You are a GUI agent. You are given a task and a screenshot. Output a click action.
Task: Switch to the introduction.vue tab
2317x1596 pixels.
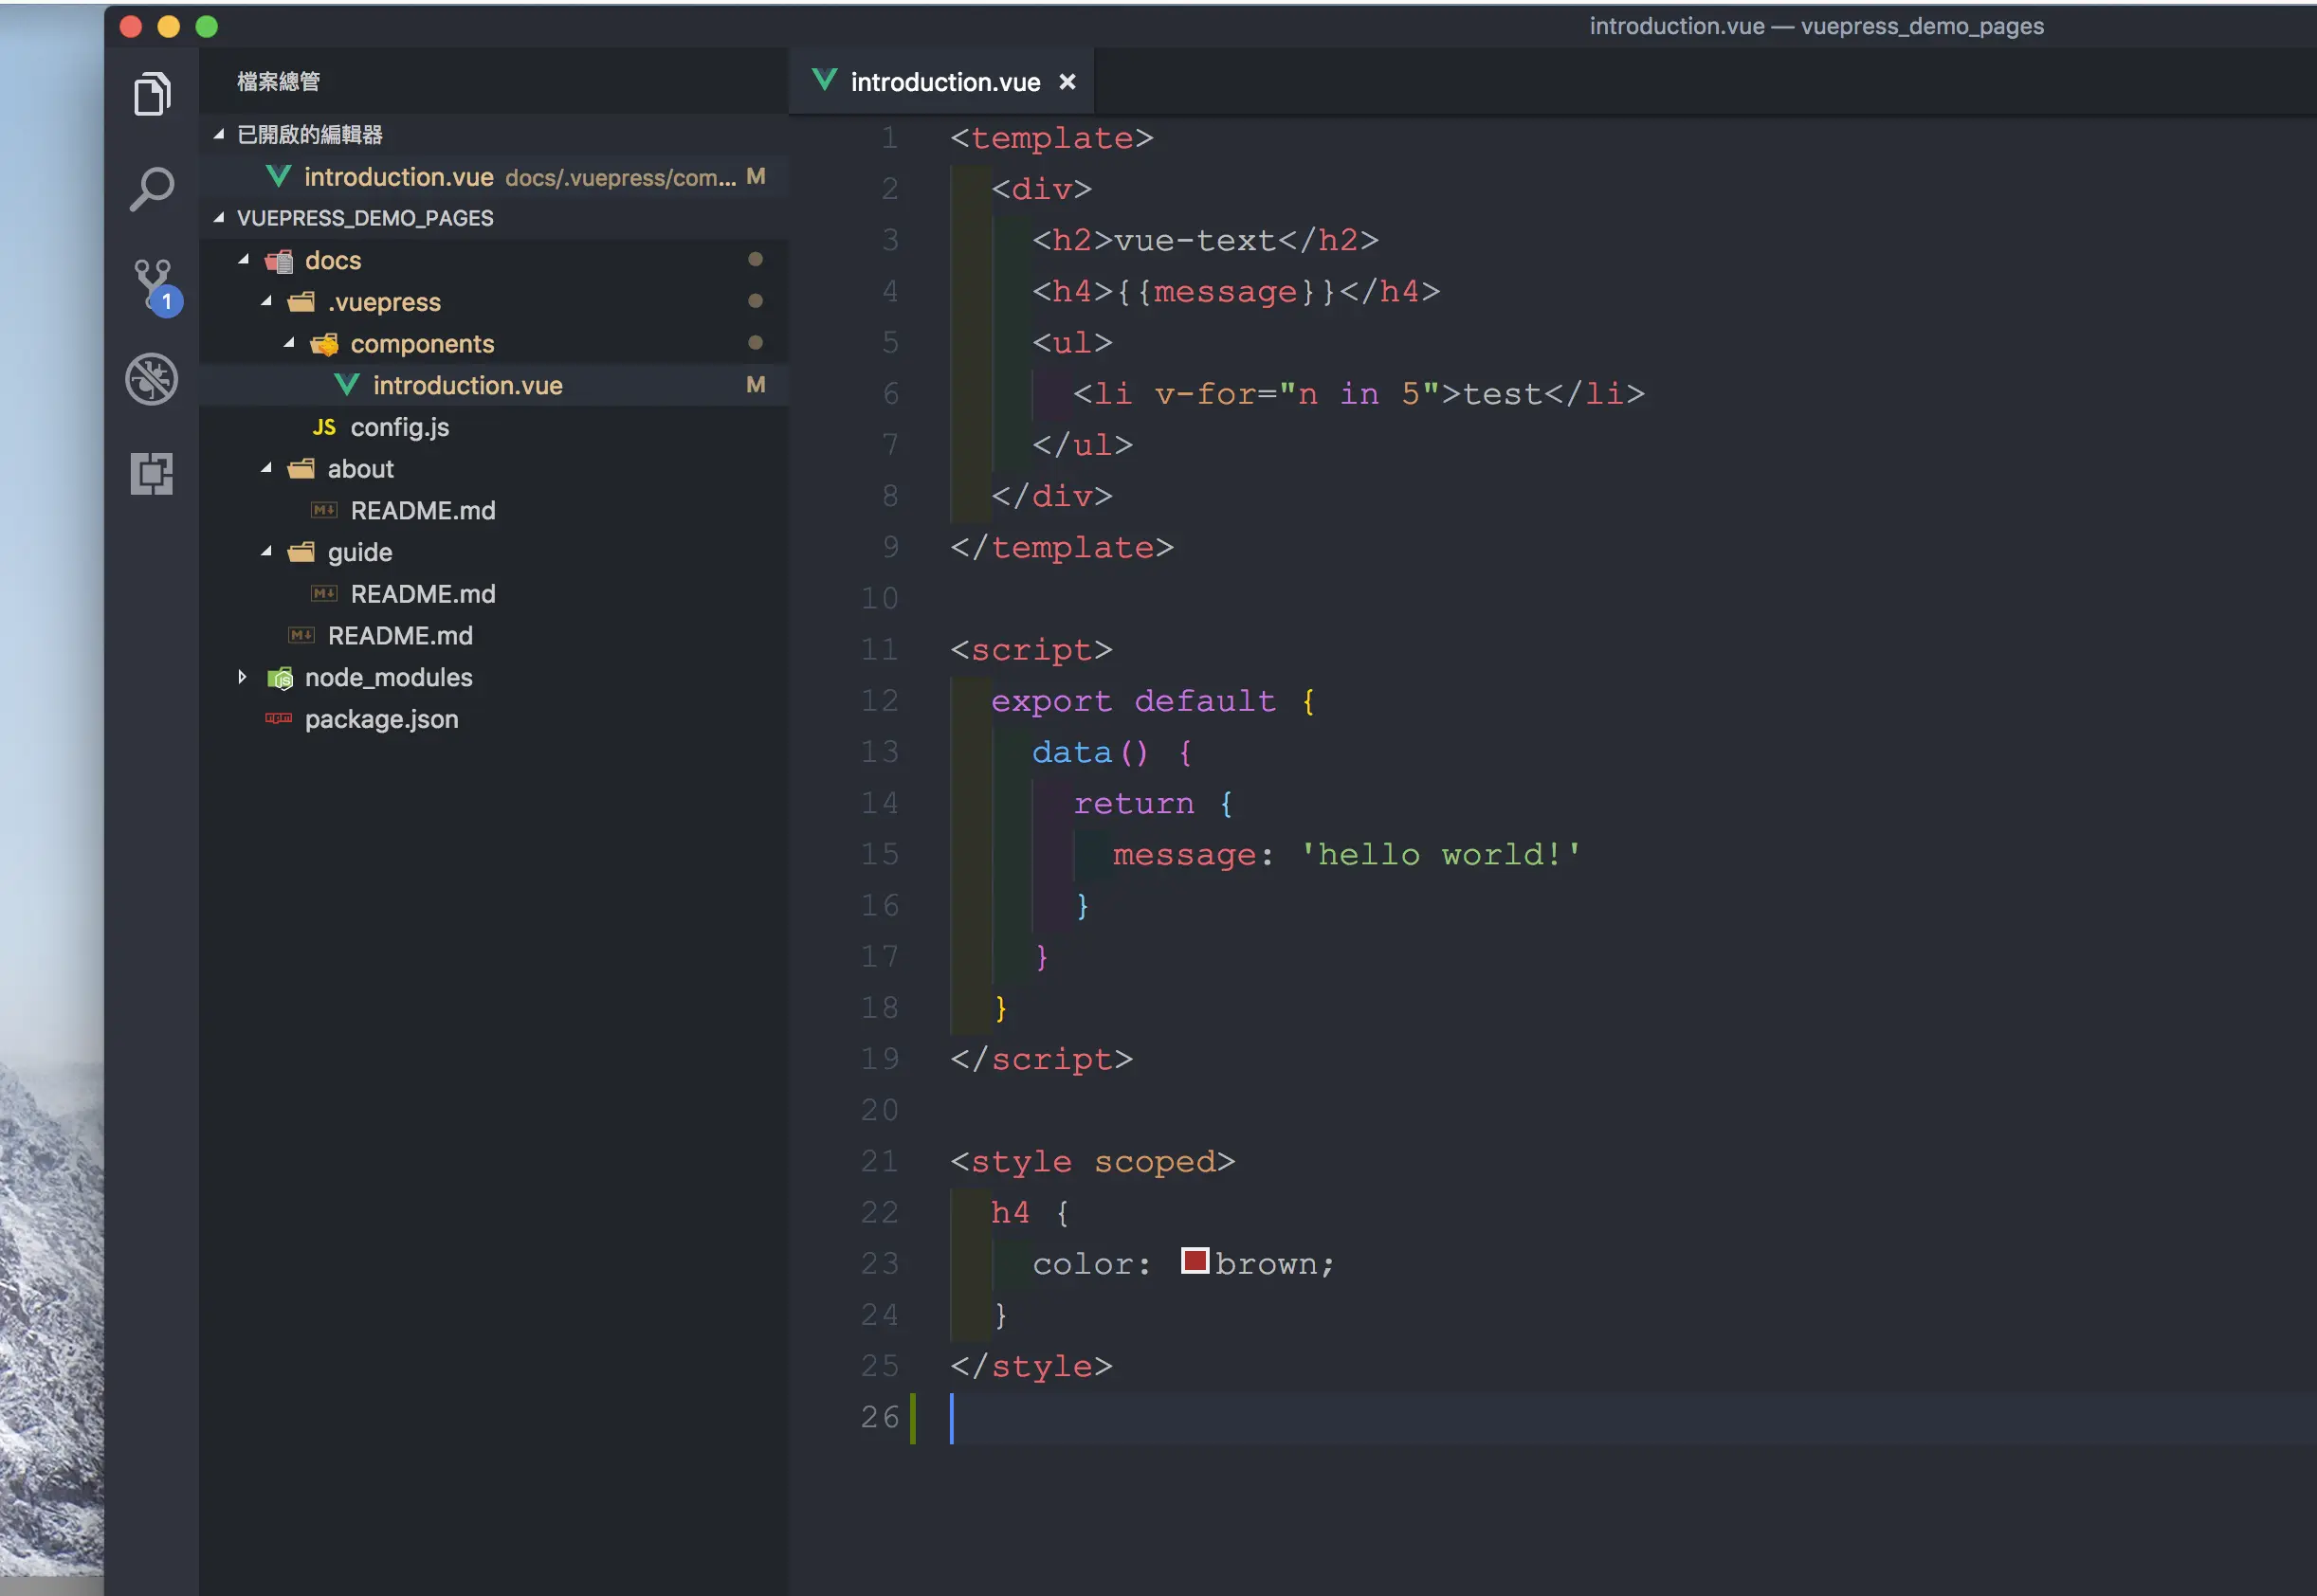[x=944, y=82]
